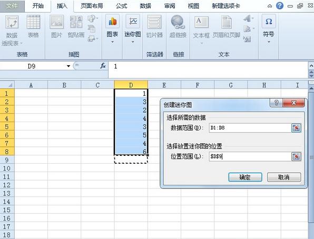
Task: Open the 公式 ribbon tab
Action: [x=121, y=6]
